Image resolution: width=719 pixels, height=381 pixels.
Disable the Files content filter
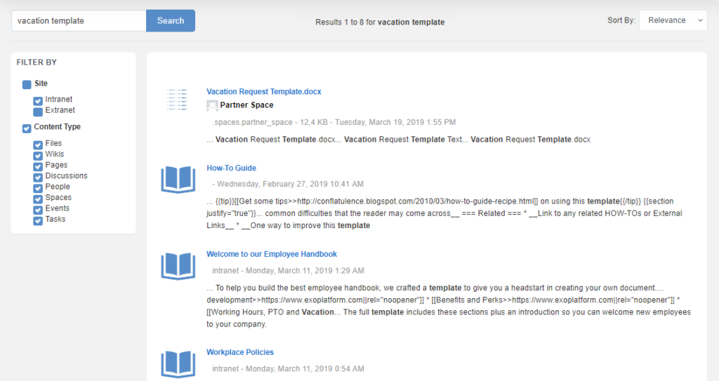point(38,145)
